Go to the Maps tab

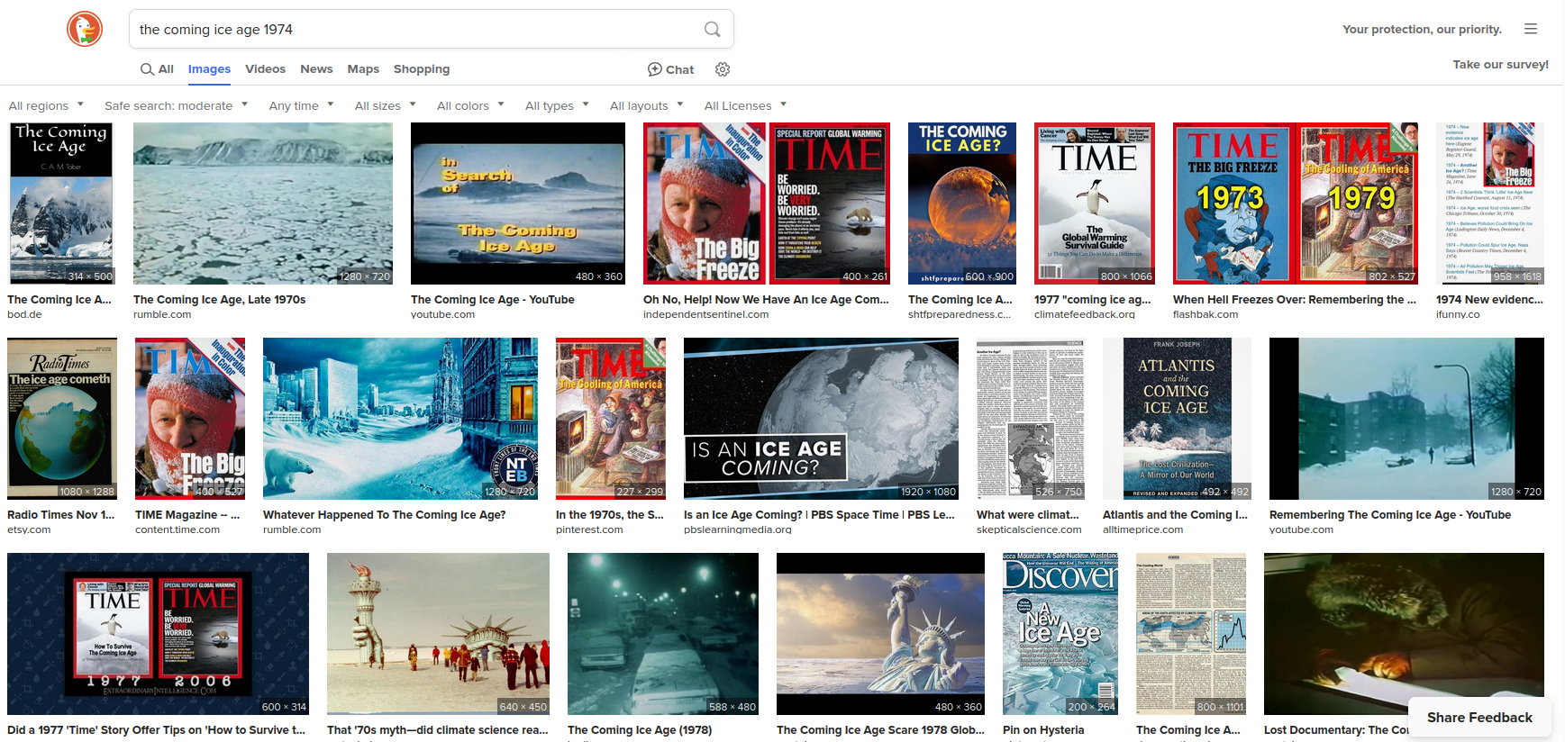point(363,68)
